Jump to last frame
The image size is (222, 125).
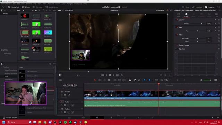[x=117, y=75]
